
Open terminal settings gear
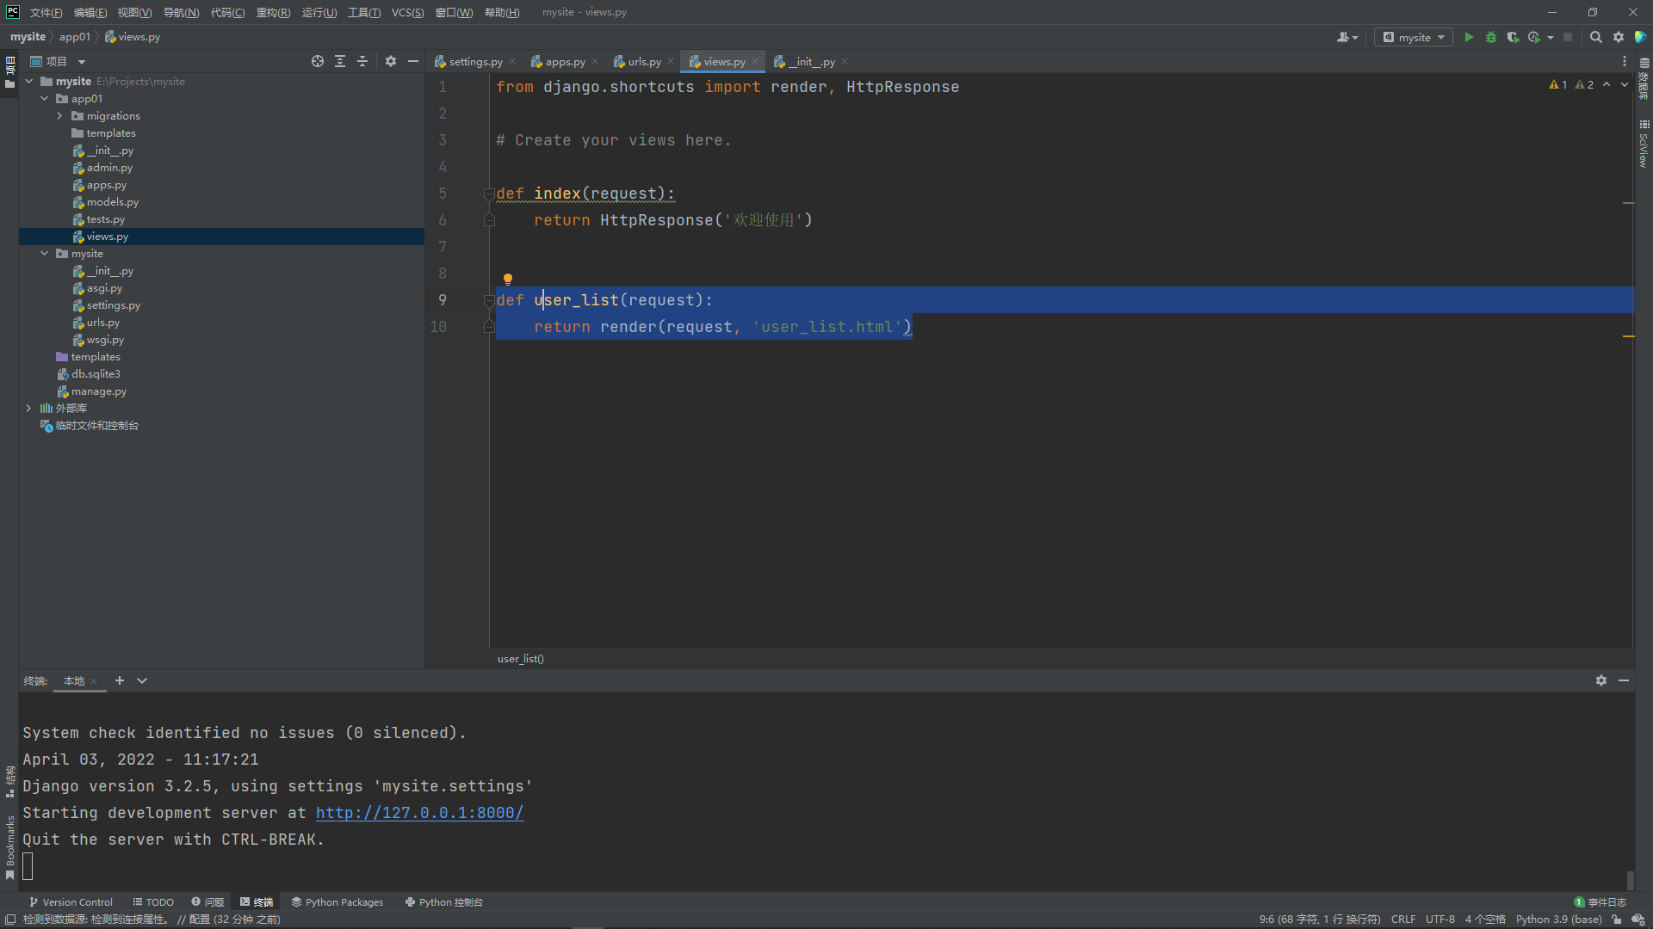(1601, 680)
